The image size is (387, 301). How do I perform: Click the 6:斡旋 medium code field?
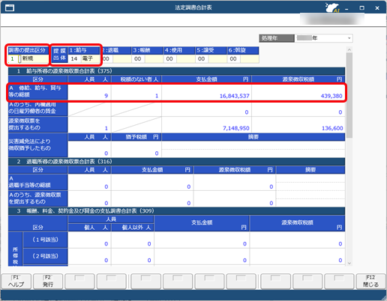pyautogui.click(x=233, y=59)
